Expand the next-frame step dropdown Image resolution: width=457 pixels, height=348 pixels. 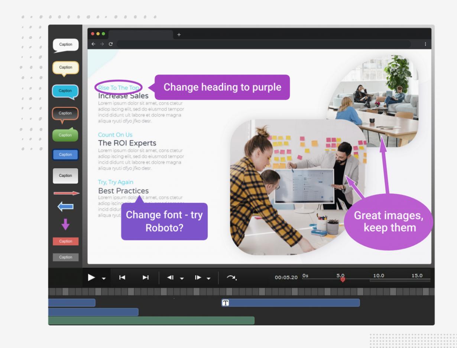coord(208,278)
